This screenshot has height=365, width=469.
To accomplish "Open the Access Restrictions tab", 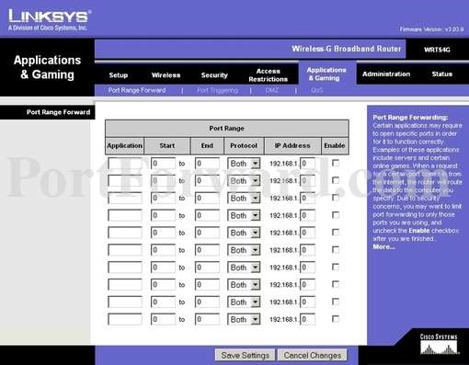I will click(x=269, y=75).
